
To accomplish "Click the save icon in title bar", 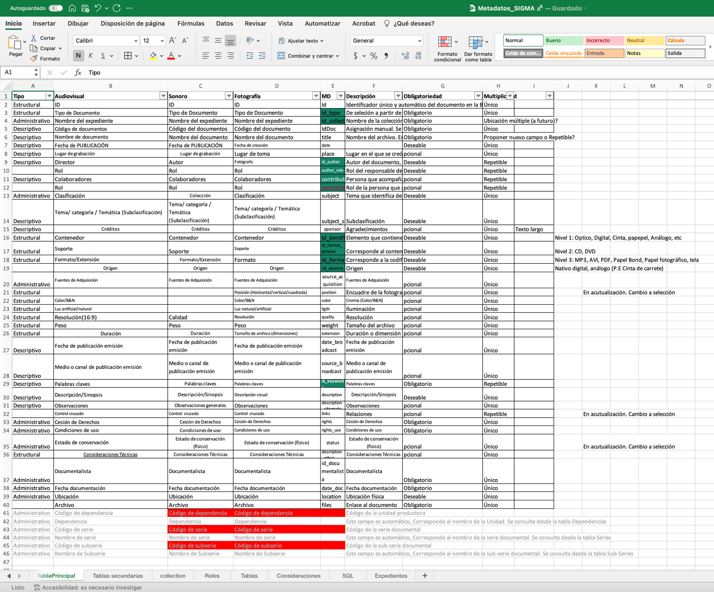I will click(85, 8).
